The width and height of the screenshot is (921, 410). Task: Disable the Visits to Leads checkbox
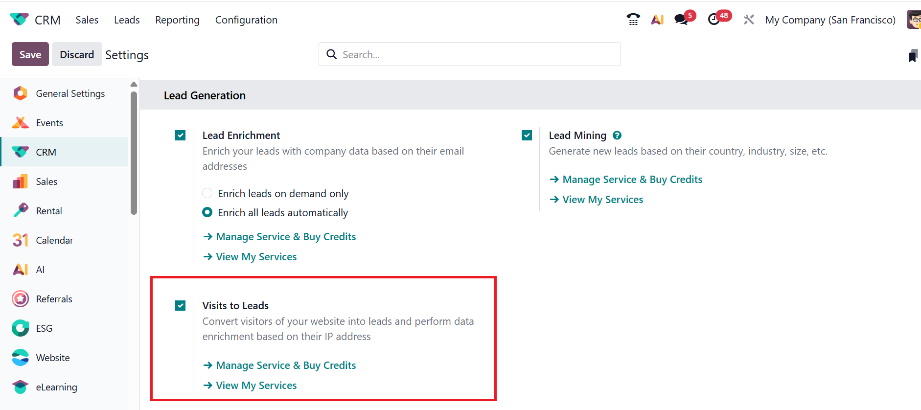click(x=181, y=306)
